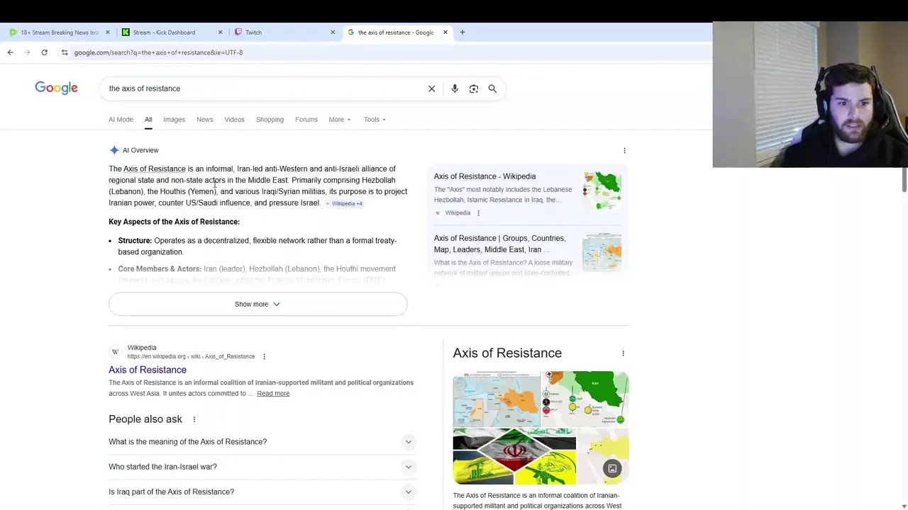Select the Forums search tab
The image size is (908, 510).
[x=306, y=119]
